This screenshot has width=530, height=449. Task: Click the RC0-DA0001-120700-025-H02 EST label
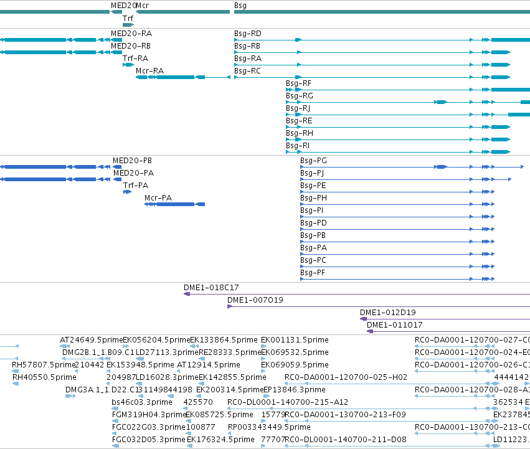(346, 377)
